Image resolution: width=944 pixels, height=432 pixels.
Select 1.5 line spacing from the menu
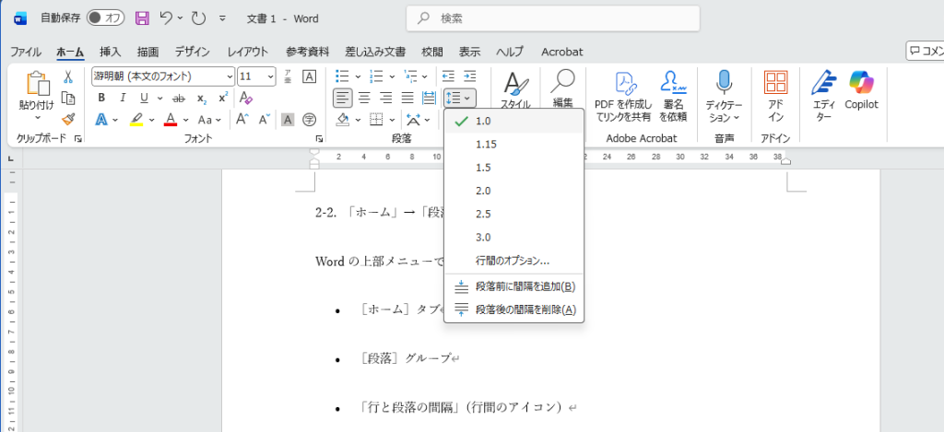(483, 168)
